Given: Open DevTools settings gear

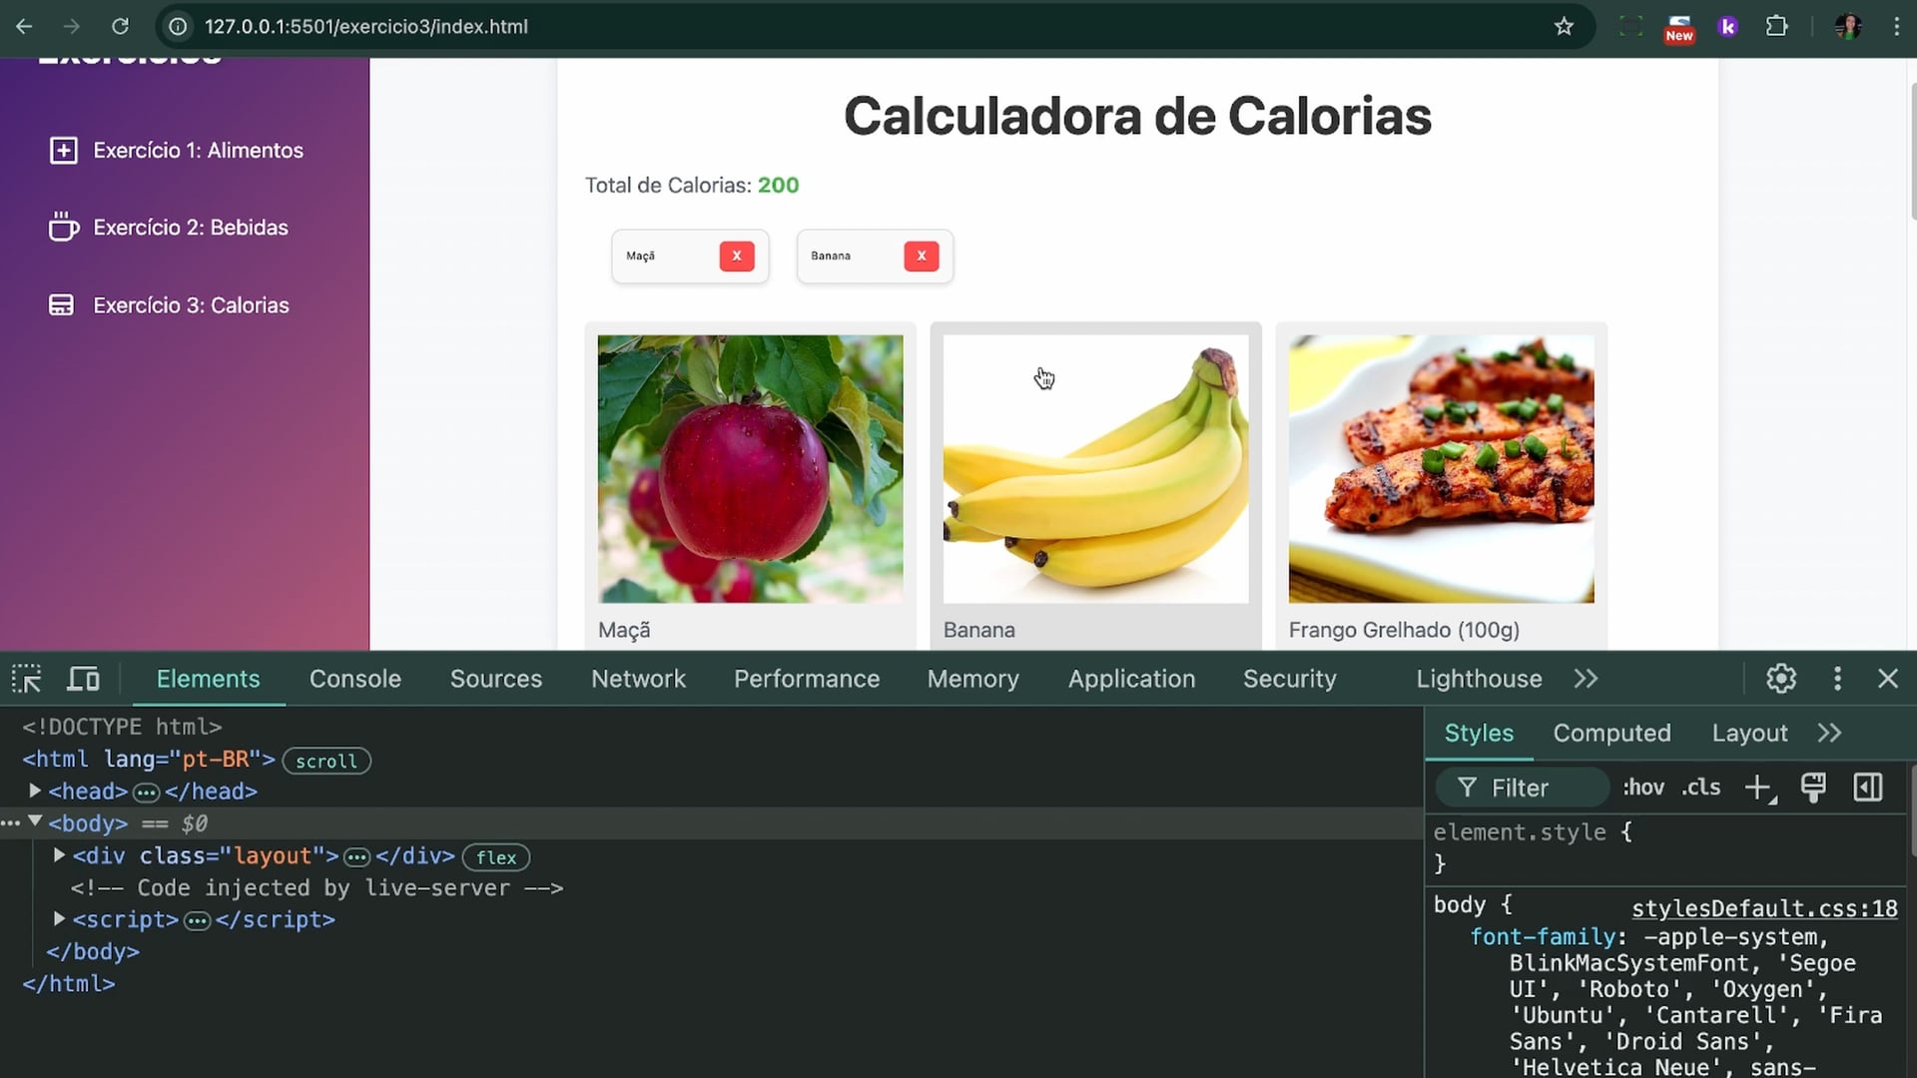Looking at the screenshot, I should click(x=1781, y=679).
